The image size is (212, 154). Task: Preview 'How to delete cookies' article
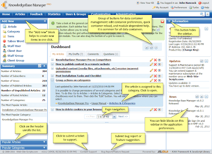(159, 110)
